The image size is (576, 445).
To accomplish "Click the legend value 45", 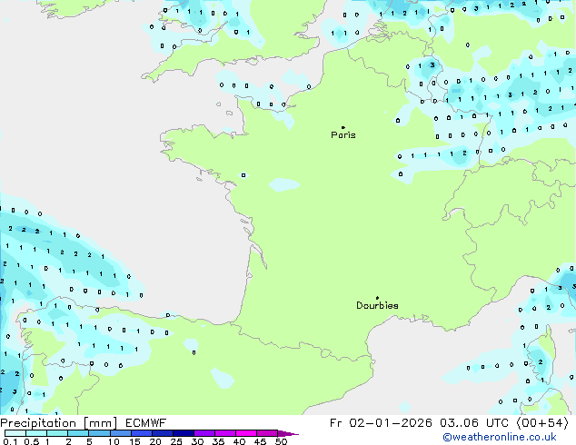I will point(260,441).
